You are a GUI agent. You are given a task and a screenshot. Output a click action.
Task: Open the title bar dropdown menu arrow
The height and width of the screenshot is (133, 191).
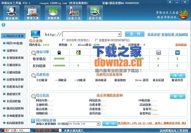170,2
